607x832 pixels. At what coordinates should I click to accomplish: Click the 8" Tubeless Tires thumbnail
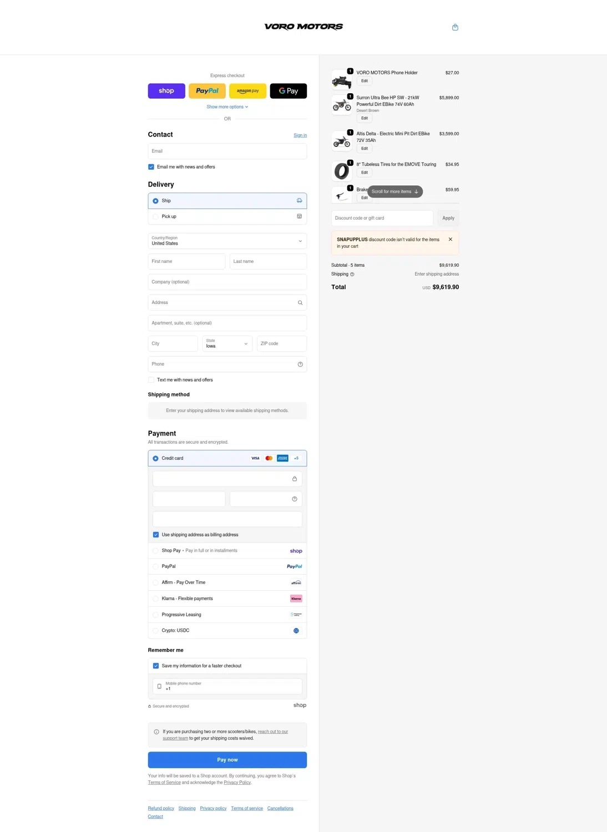click(x=341, y=171)
